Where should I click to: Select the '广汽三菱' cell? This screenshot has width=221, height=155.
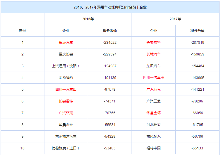point(154,101)
